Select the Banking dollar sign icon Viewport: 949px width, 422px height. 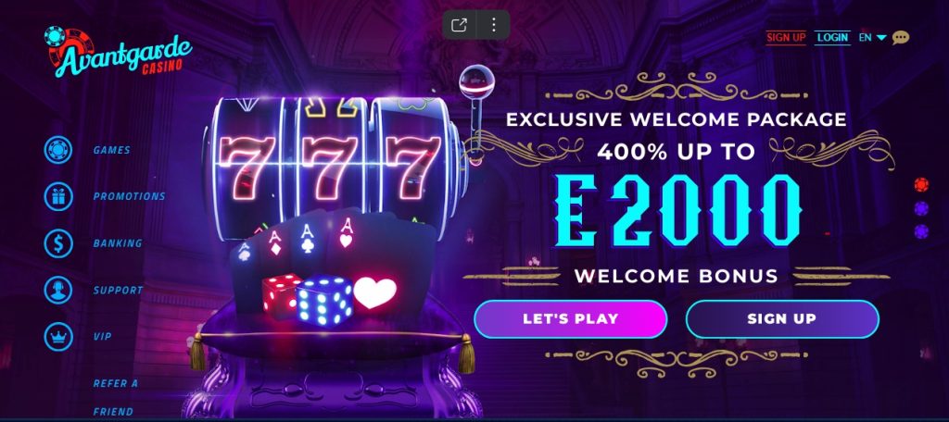58,243
